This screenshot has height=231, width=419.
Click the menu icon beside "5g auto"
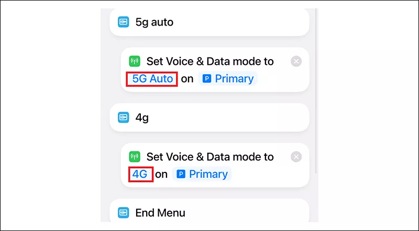(123, 22)
